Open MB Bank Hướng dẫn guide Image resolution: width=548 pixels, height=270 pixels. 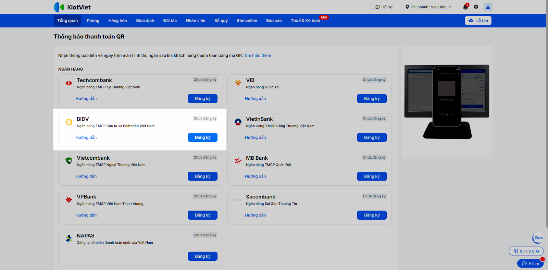pos(256,176)
